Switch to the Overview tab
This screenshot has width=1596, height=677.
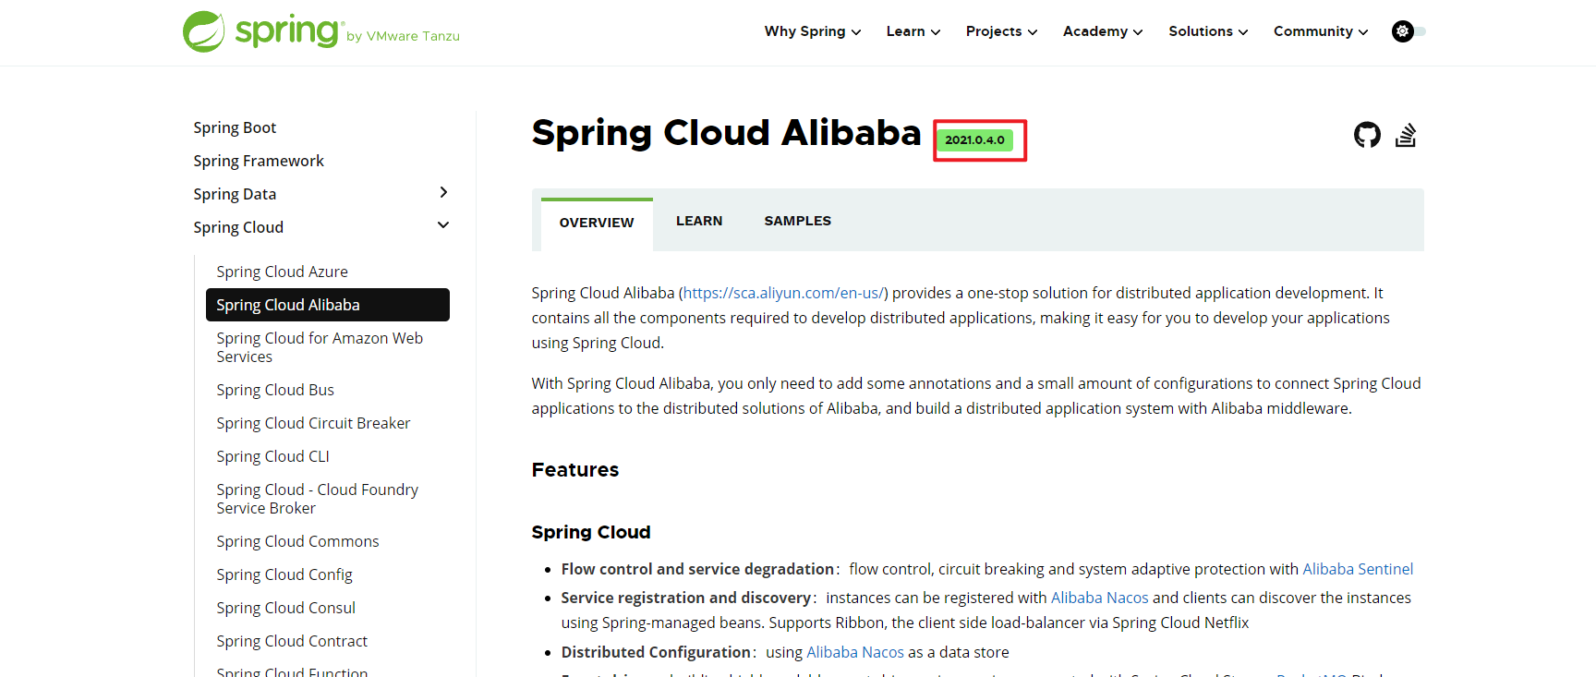tap(597, 223)
